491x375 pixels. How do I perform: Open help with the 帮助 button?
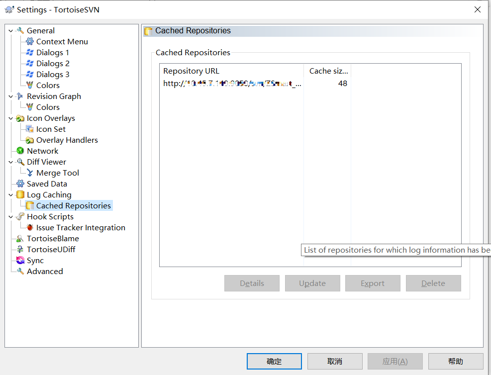pos(456,361)
